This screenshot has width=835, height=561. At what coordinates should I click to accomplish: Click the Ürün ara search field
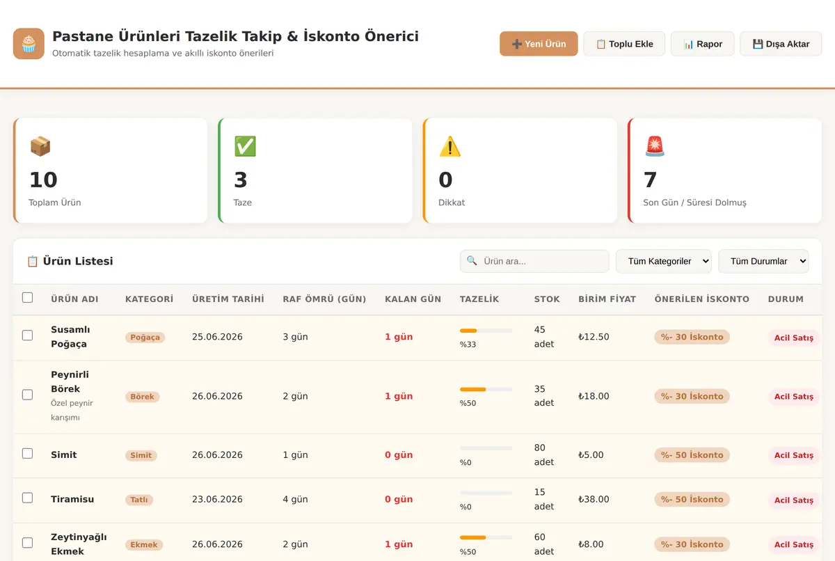pyautogui.click(x=534, y=261)
